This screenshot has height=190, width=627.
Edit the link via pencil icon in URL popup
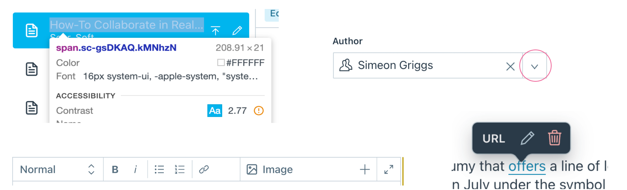point(527,139)
